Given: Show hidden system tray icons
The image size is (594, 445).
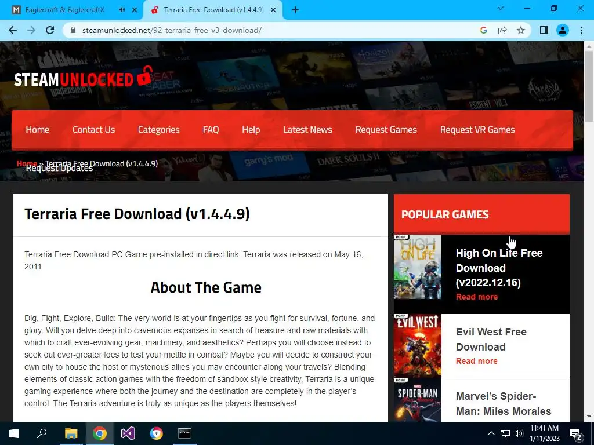Looking at the screenshot, I should (x=491, y=433).
